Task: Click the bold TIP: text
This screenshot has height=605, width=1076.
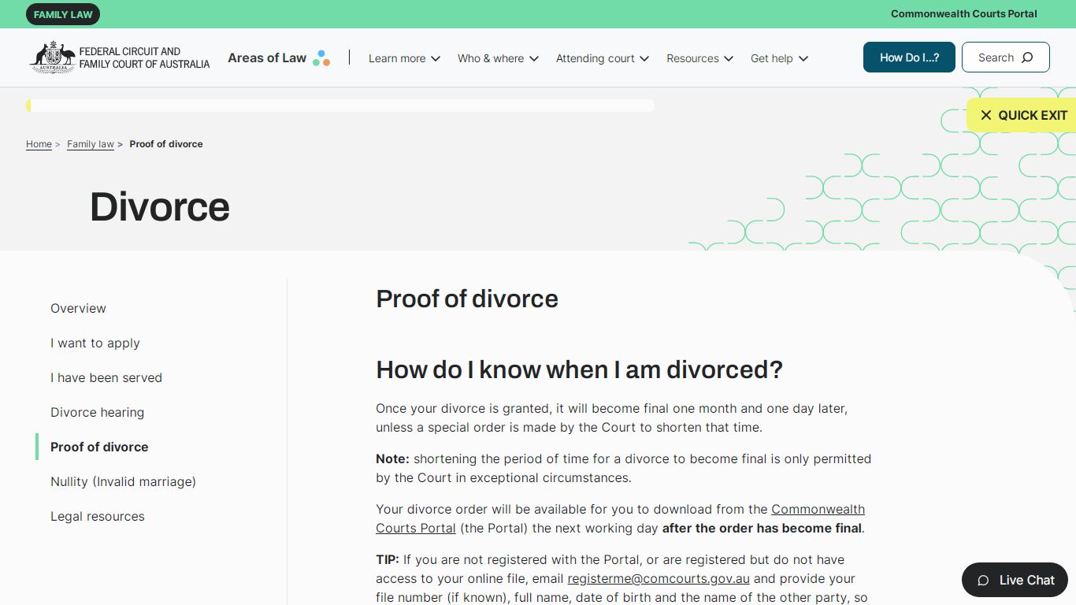Action: pos(388,560)
